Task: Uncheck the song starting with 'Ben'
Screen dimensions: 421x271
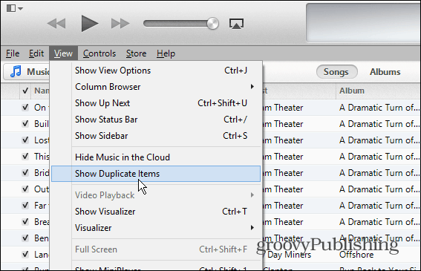Action: tap(25, 238)
